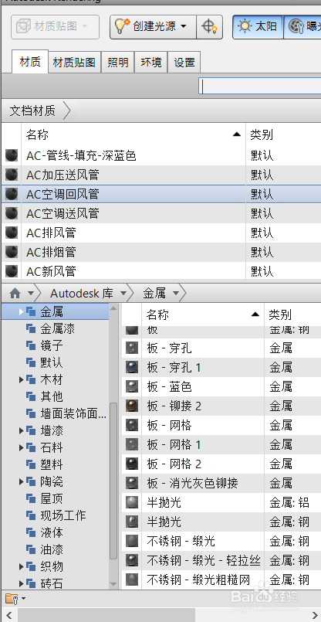The width and height of the screenshot is (321, 622).
Task: Select the 金属漆 category
Action: tap(57, 329)
